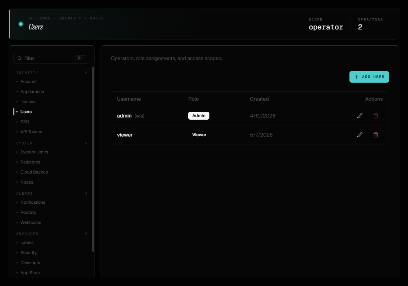Screen dimensions: 408x286
Task: Edit the admin user with pencil icon
Action: (x=360, y=116)
